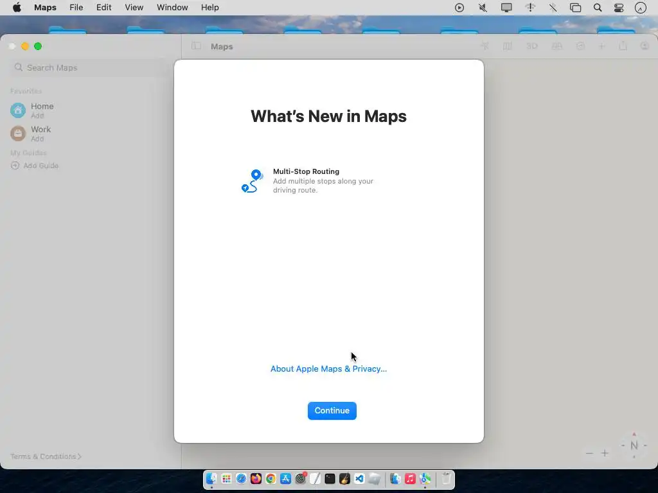Image resolution: width=658 pixels, height=493 pixels.
Task: Click the compass N control
Action: coord(634,445)
